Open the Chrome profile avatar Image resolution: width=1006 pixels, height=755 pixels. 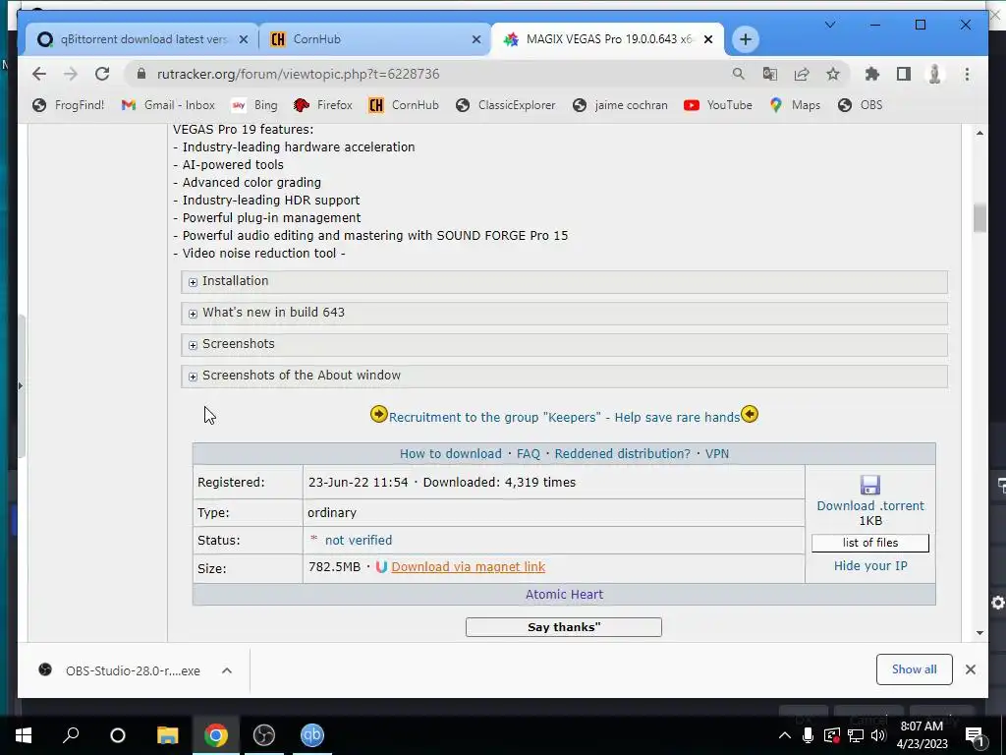tap(935, 74)
